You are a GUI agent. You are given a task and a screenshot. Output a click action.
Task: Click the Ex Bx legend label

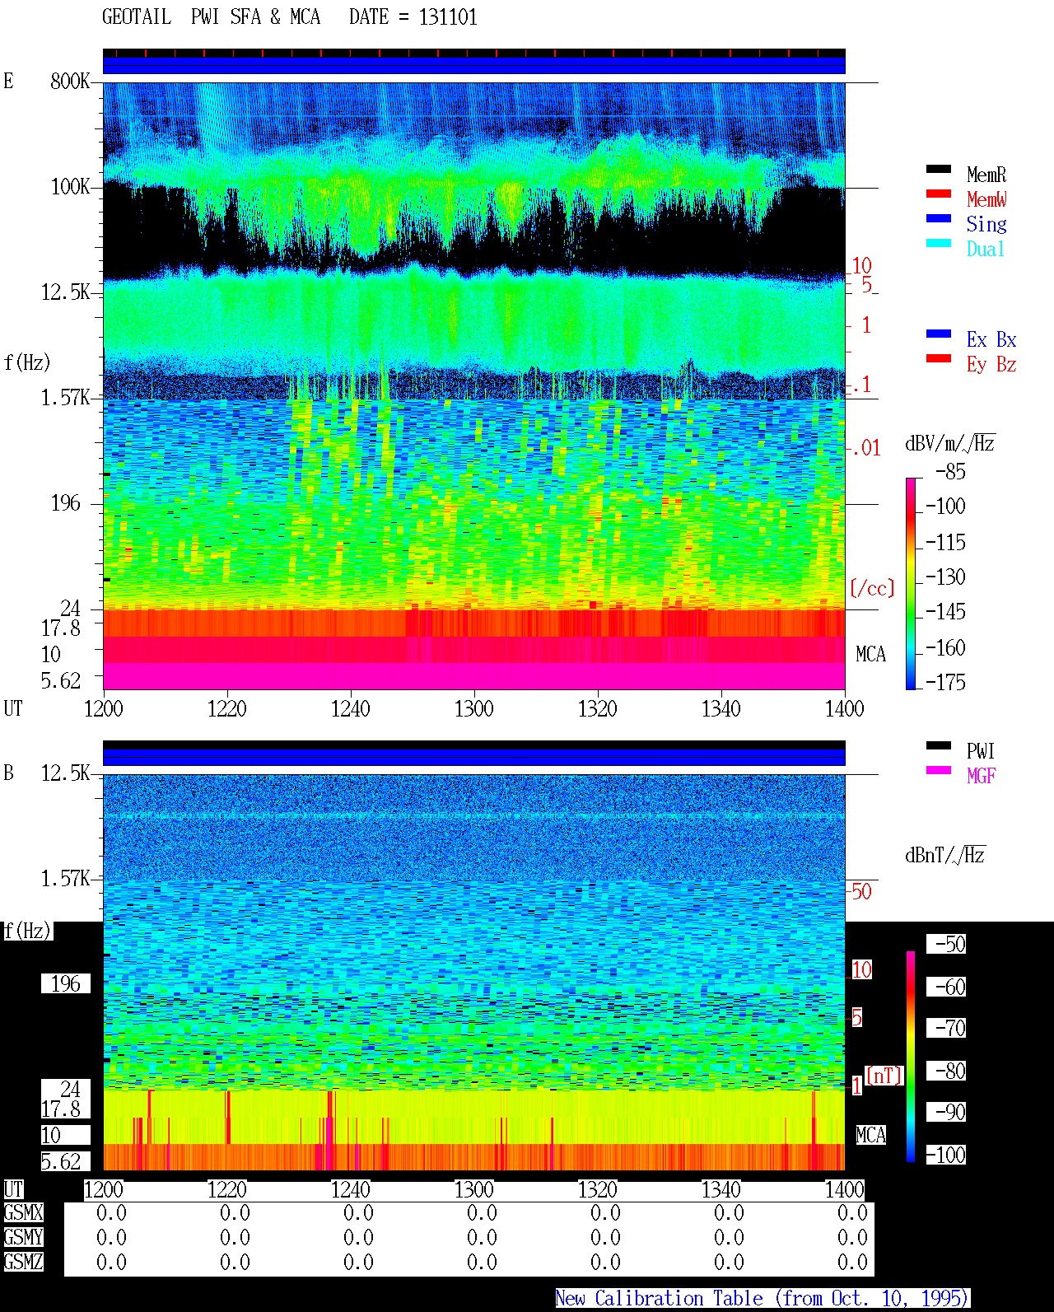click(x=991, y=339)
